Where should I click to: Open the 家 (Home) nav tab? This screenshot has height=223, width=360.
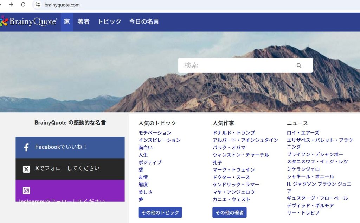67,22
